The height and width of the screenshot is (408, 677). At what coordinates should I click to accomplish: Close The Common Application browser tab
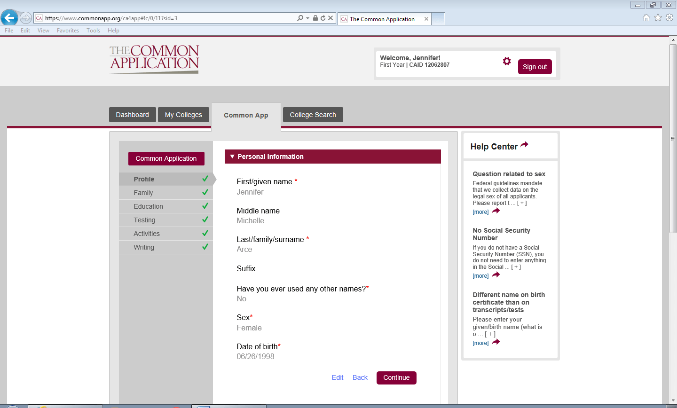(426, 19)
